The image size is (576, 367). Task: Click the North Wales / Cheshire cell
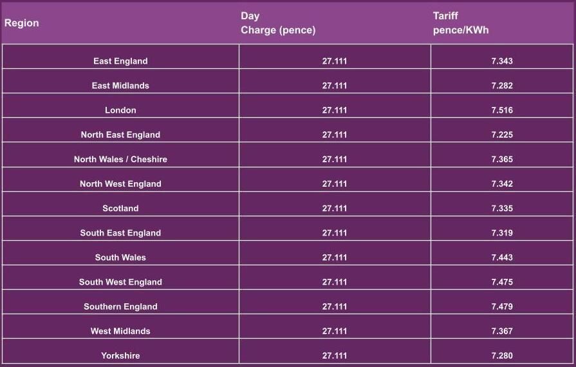tap(120, 159)
